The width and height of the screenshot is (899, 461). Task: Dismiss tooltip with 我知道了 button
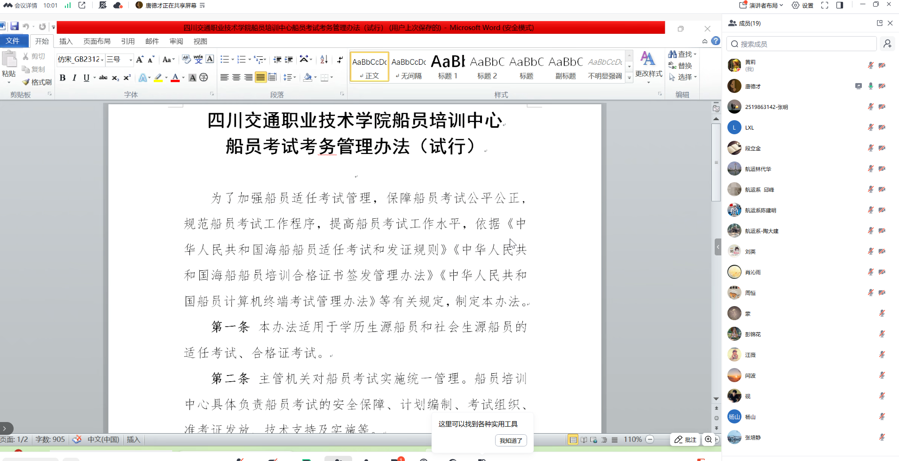coord(511,440)
